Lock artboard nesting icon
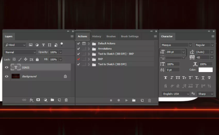 pyautogui.click(x=31, y=59)
